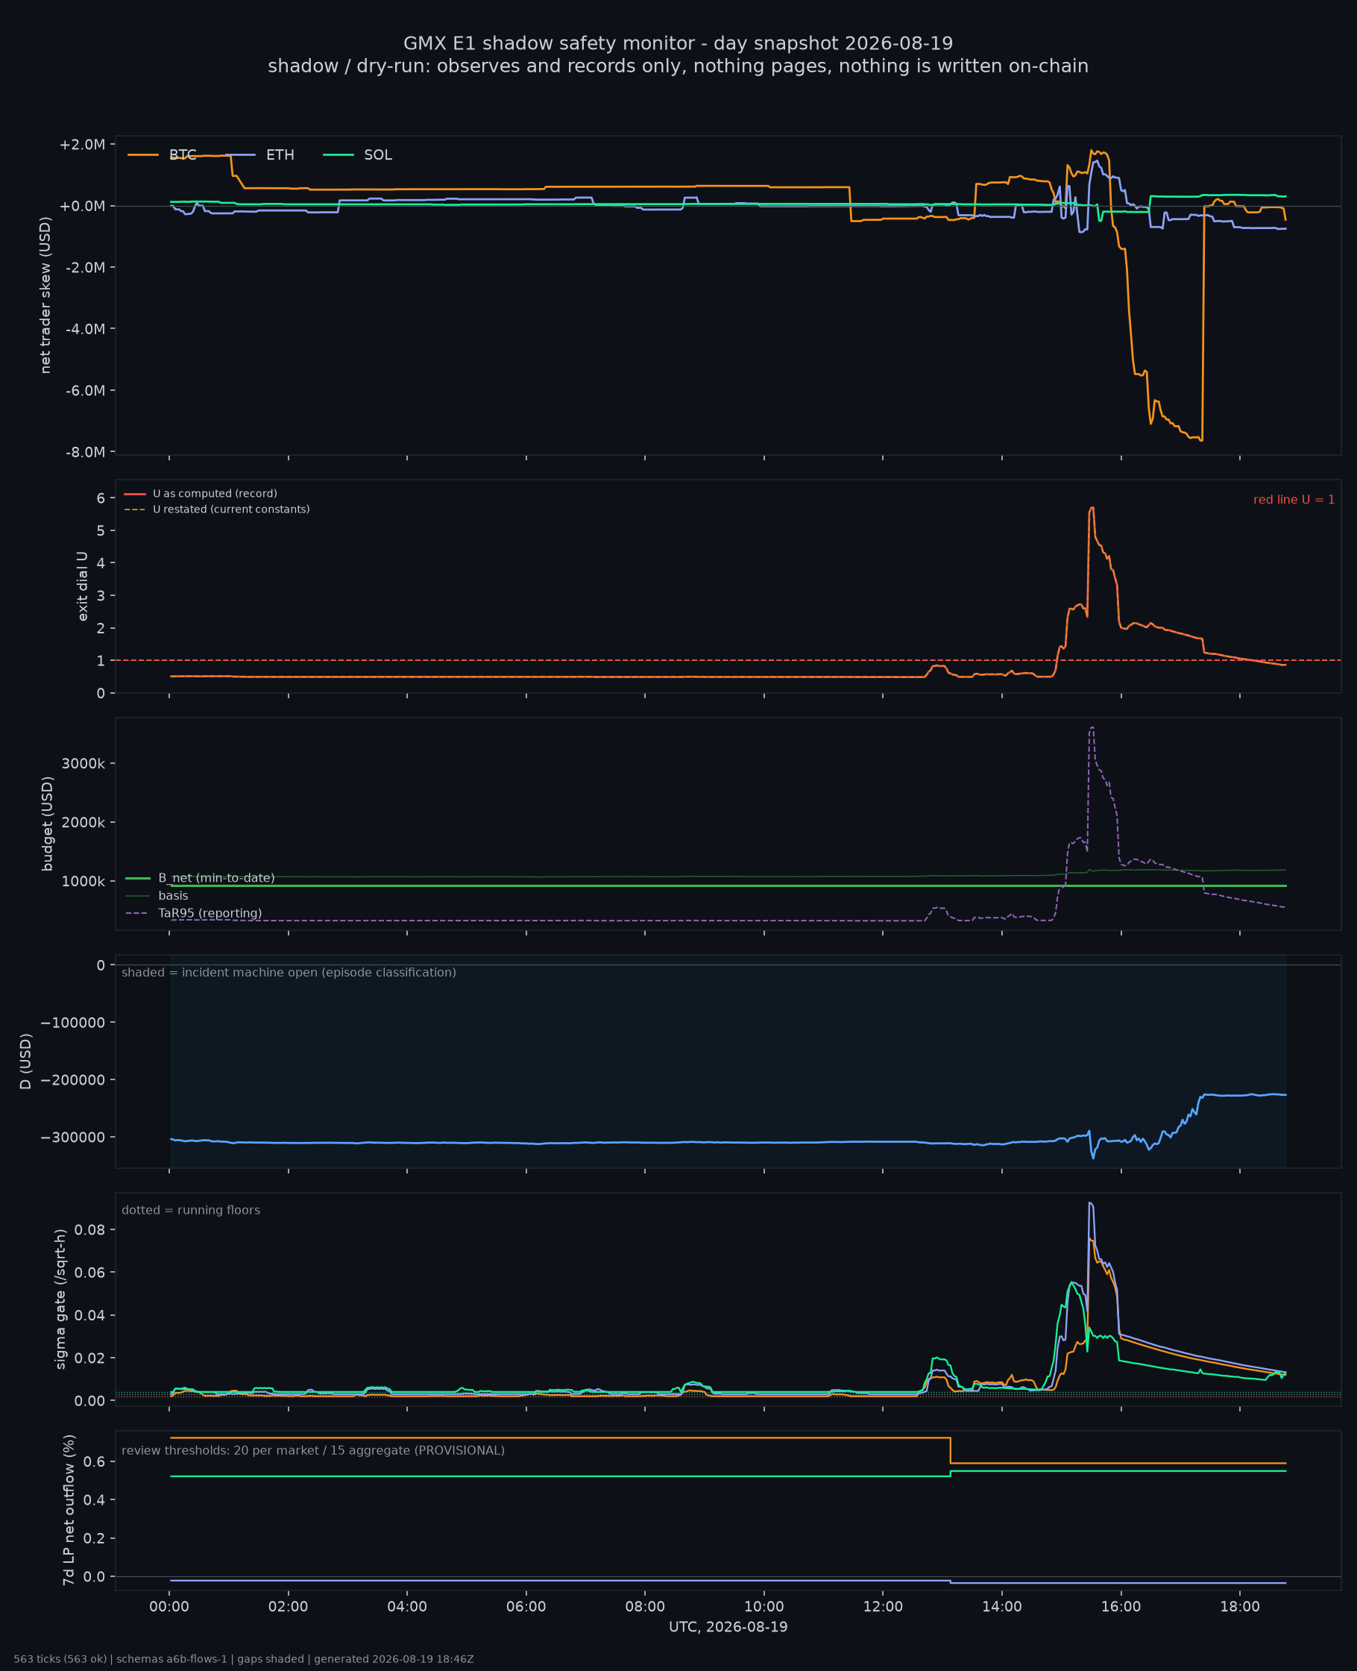Screen dimensions: 1357x1671
Task: Select legend entry 'TaR95 (reporting)'
Action: pyautogui.click(x=210, y=913)
